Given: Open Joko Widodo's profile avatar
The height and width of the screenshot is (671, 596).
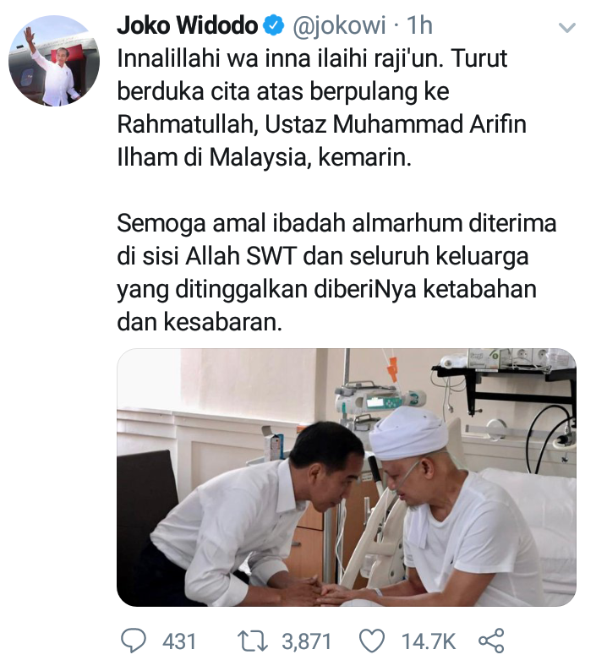Looking at the screenshot, I should point(54,60).
